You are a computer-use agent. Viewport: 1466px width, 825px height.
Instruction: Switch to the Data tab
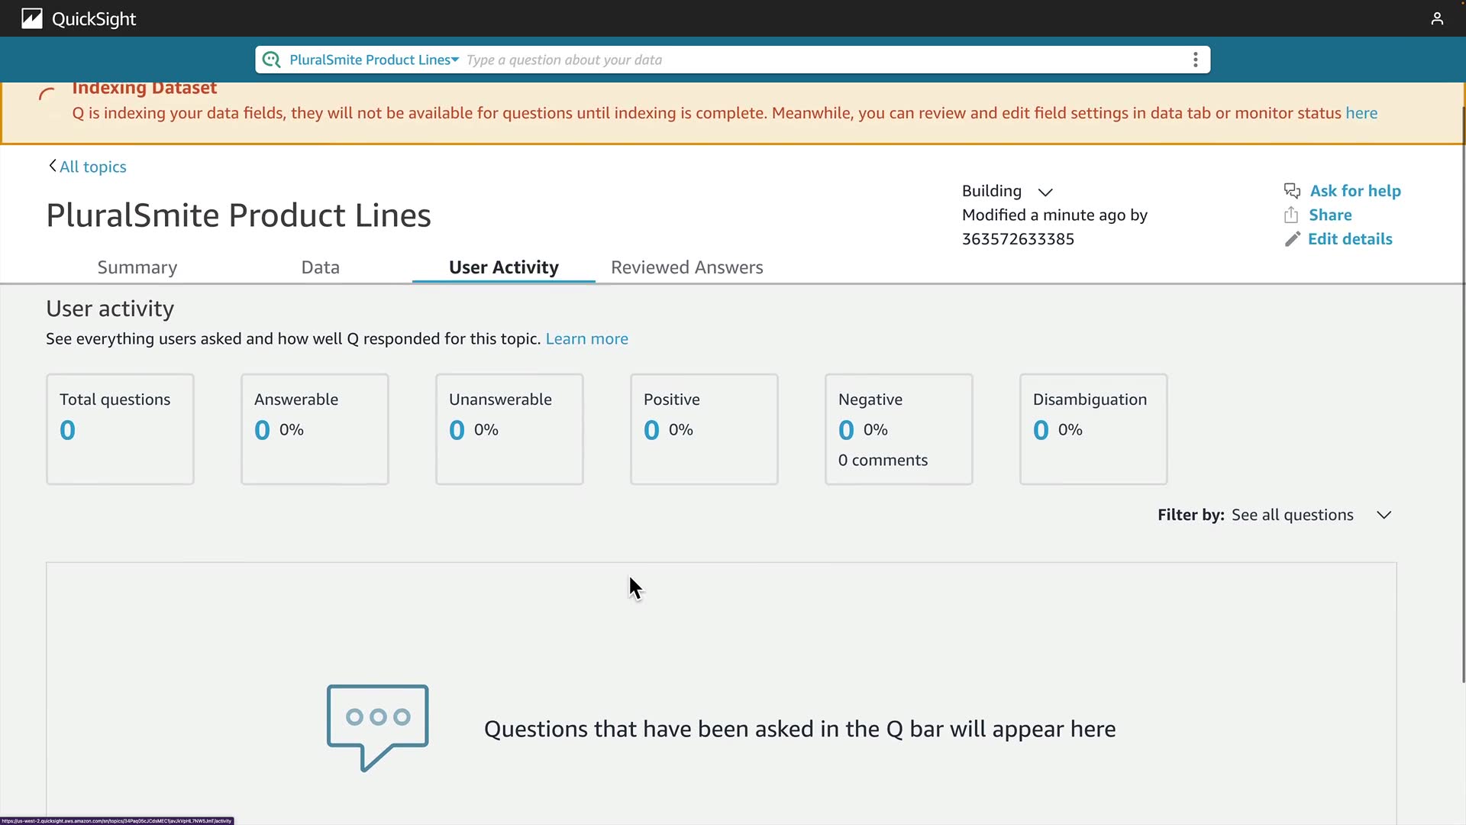click(320, 267)
